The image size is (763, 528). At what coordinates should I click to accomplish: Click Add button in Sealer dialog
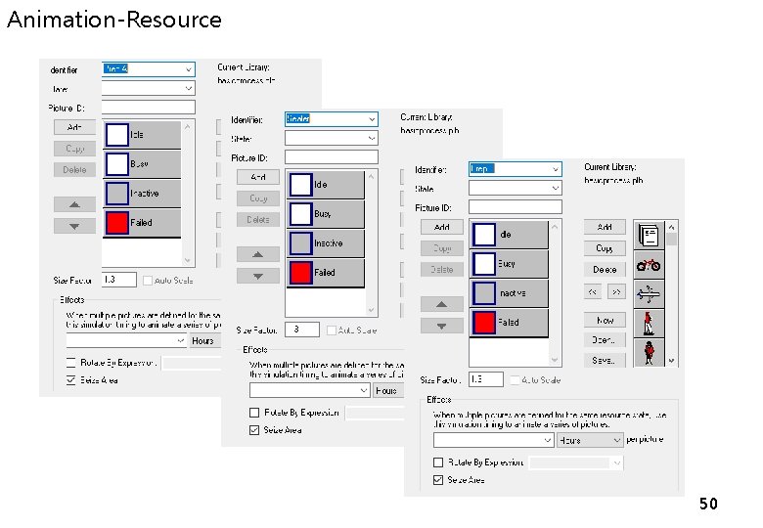(258, 177)
